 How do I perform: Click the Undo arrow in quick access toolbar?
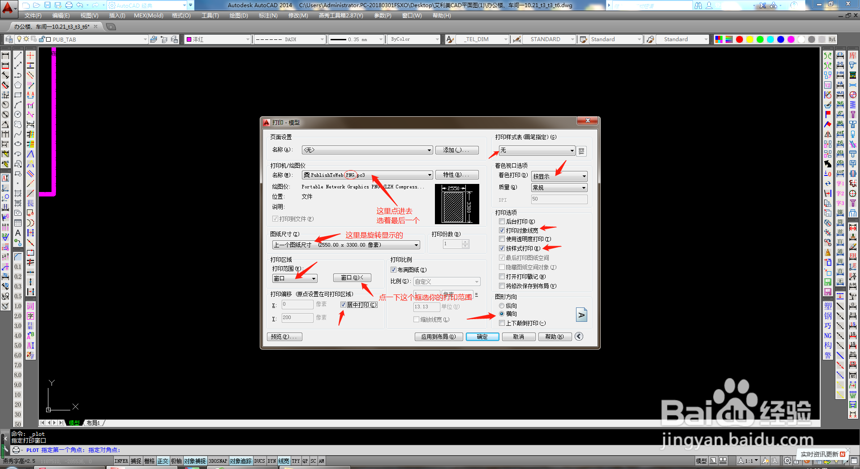point(79,5)
